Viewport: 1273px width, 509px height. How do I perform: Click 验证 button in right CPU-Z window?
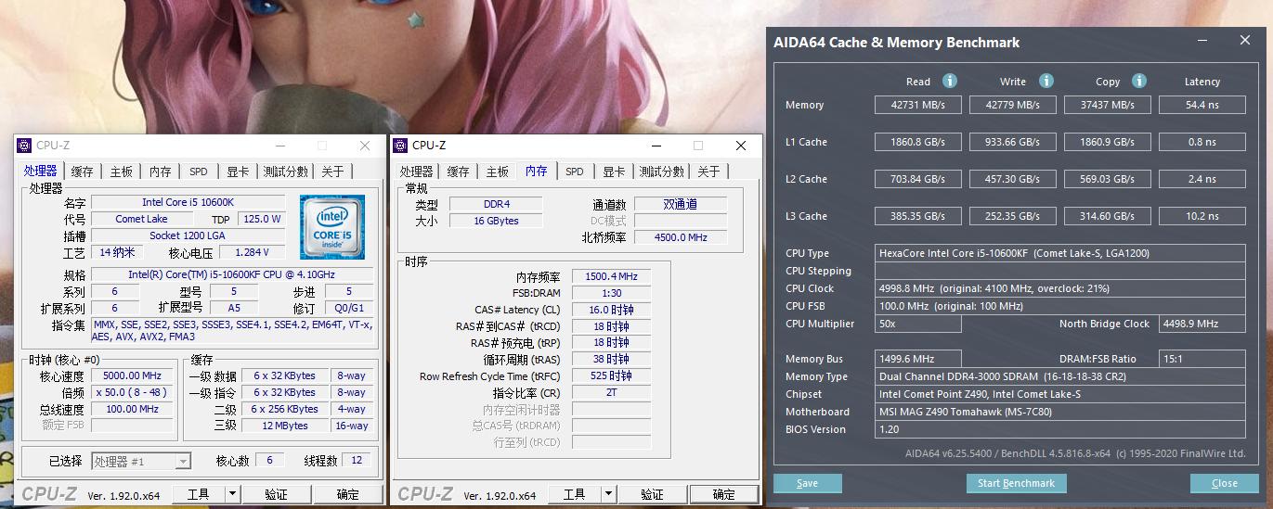click(x=652, y=494)
